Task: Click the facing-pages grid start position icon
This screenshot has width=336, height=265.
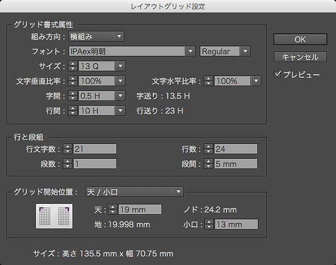Action: pos(54,216)
